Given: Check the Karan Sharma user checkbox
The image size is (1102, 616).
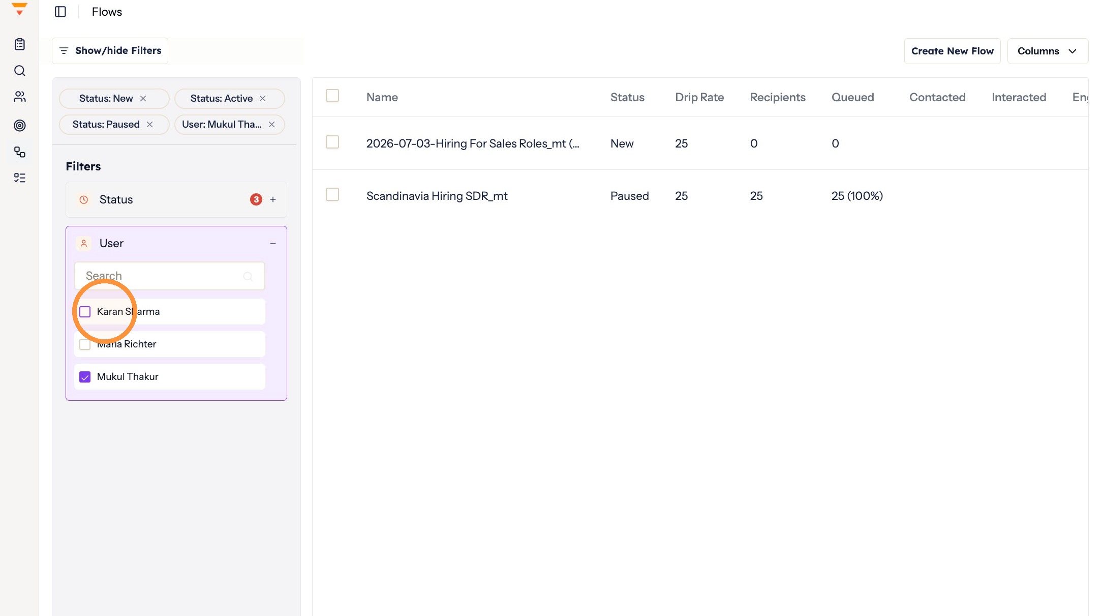Looking at the screenshot, I should [x=85, y=312].
